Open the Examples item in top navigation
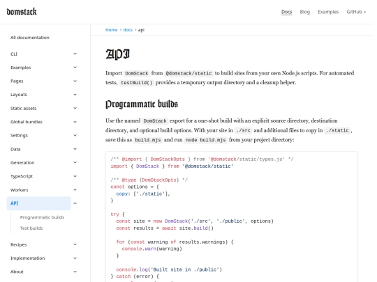Screen dimensions: 377x282 [328, 12]
